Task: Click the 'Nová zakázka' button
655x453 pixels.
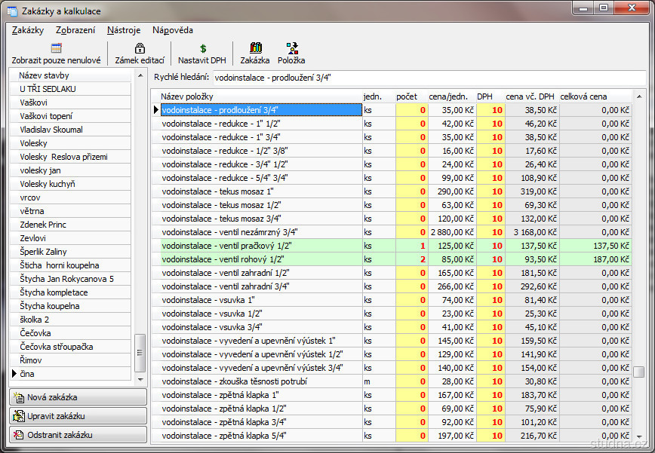Action: tap(78, 397)
